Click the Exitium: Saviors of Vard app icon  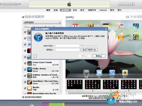tap(30, 76)
